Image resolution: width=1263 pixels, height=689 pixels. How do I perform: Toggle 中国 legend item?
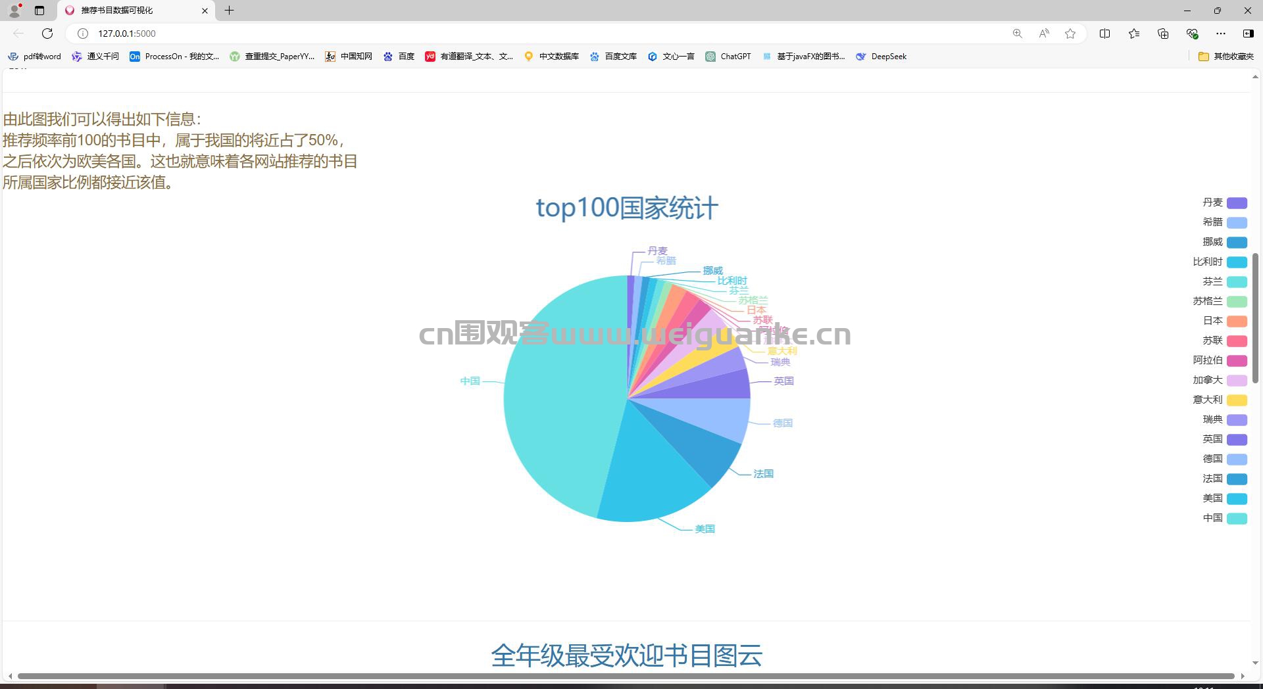[x=1225, y=518]
